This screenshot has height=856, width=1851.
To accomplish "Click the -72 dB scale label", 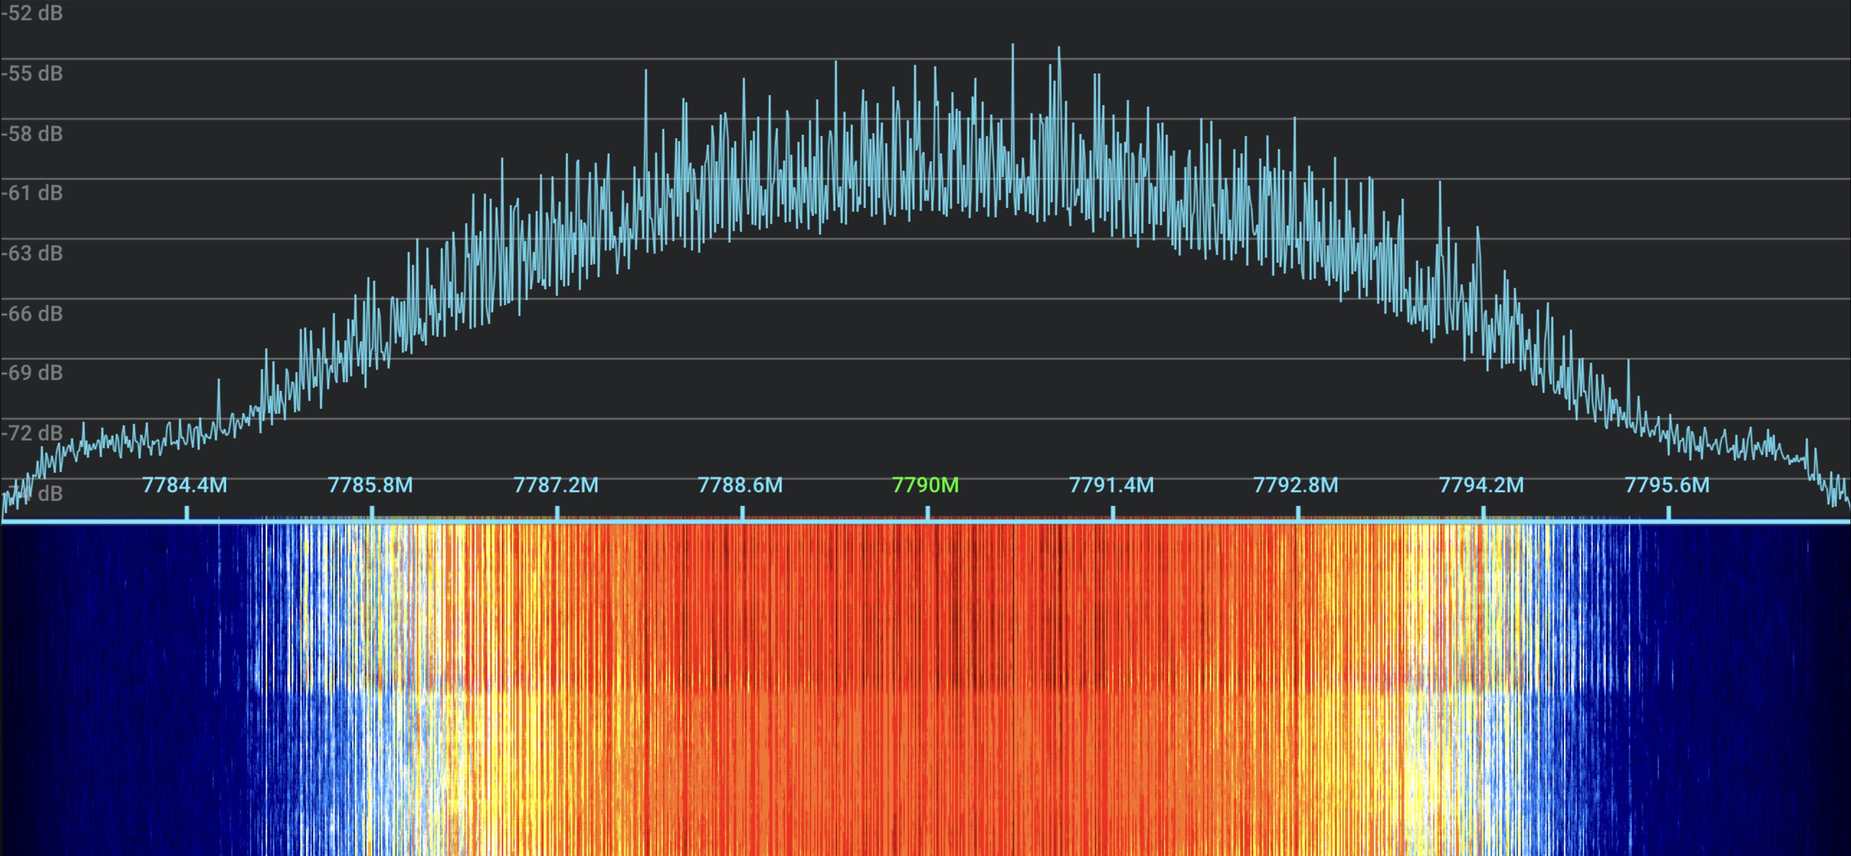I will point(32,432).
